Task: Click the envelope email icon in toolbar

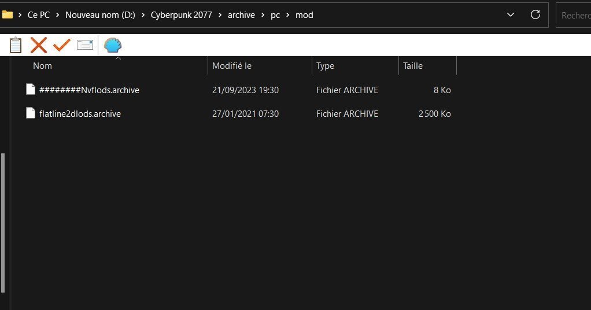Action: [85, 45]
